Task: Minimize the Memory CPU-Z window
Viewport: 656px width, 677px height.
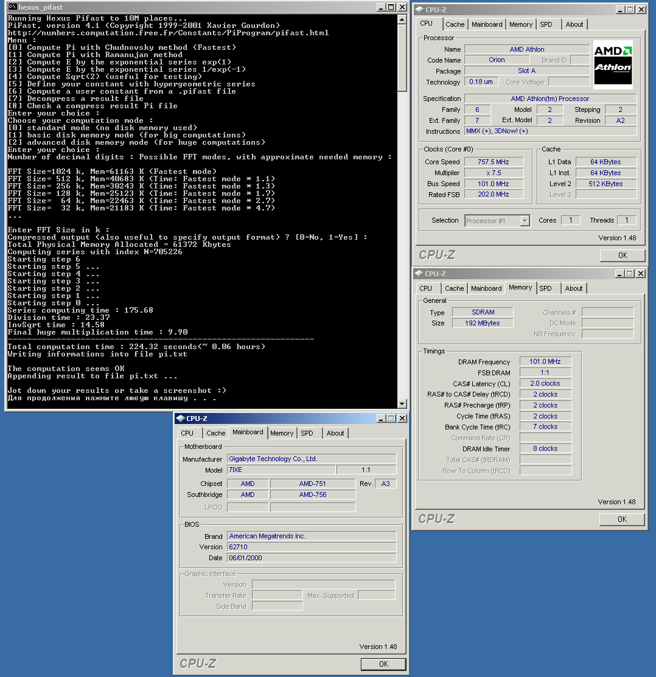Action: pyautogui.click(x=619, y=274)
